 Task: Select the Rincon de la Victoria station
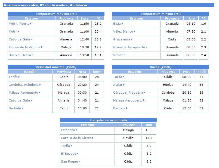tap(24, 47)
